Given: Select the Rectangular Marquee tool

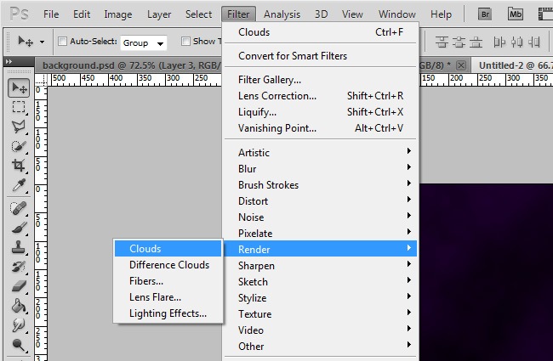Looking at the screenshot, I should click(19, 107).
